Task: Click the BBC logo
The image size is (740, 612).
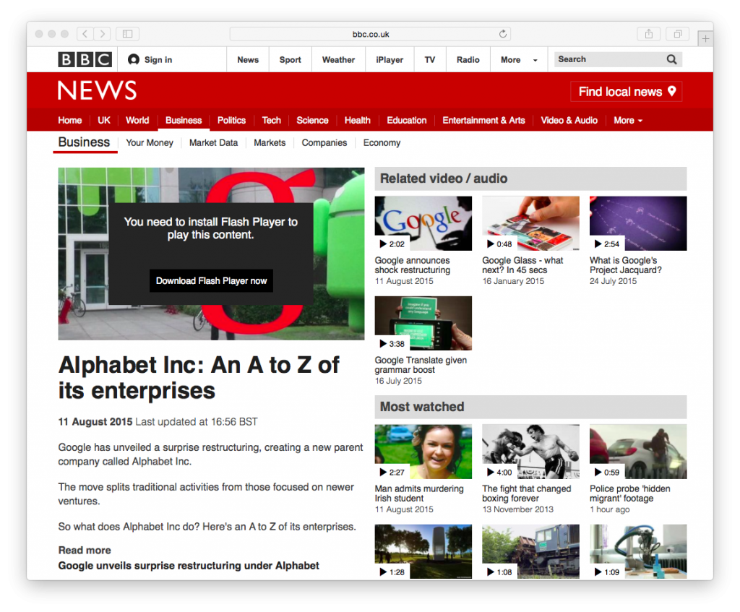Action: click(x=85, y=59)
